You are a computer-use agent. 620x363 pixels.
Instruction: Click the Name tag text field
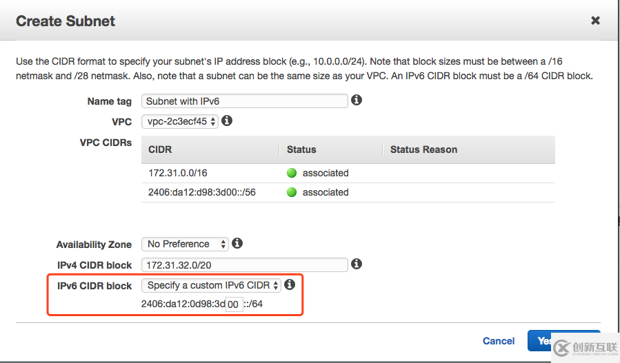[x=244, y=101]
